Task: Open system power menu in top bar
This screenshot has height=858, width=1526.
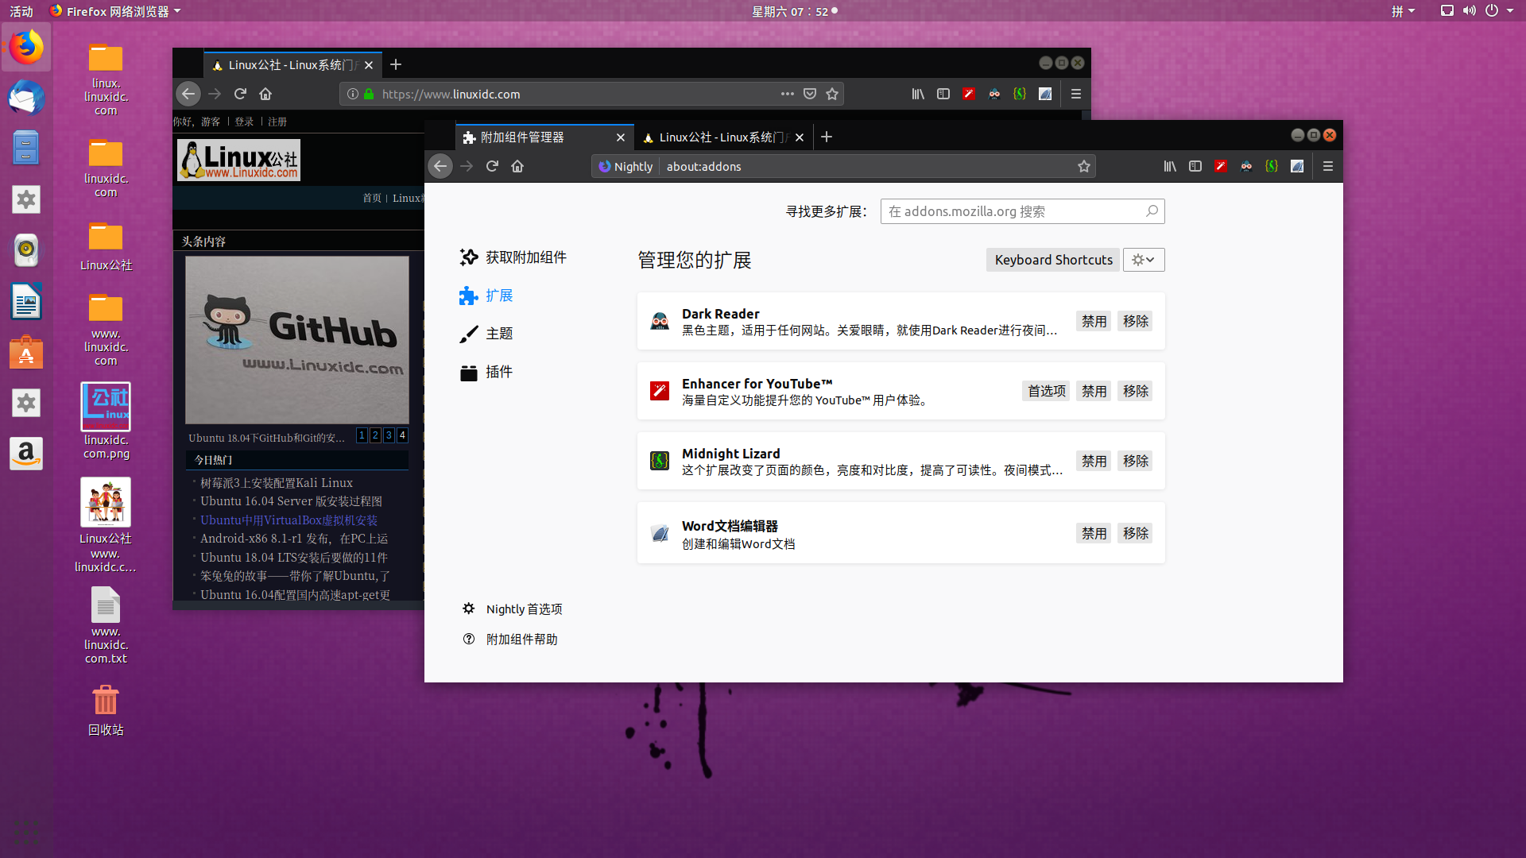Action: (1498, 11)
